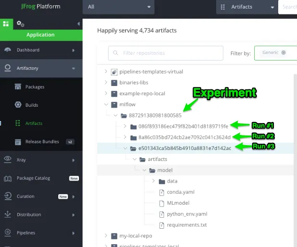This screenshot has height=247, width=297.
Task: Expand the pipelines-templates-virtual repository
Action: coord(106,72)
